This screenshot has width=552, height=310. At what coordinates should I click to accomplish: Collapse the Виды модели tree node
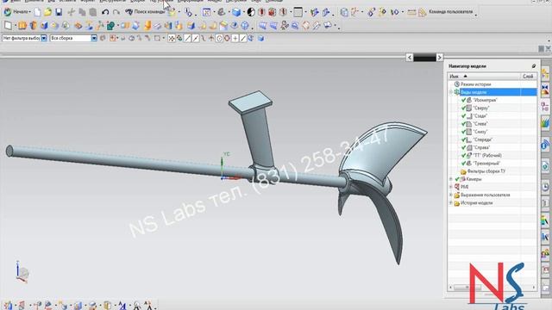click(x=451, y=92)
